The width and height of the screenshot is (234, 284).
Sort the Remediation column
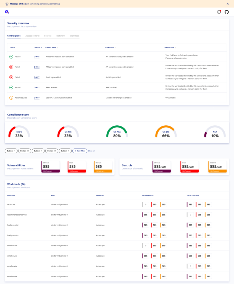point(175,48)
